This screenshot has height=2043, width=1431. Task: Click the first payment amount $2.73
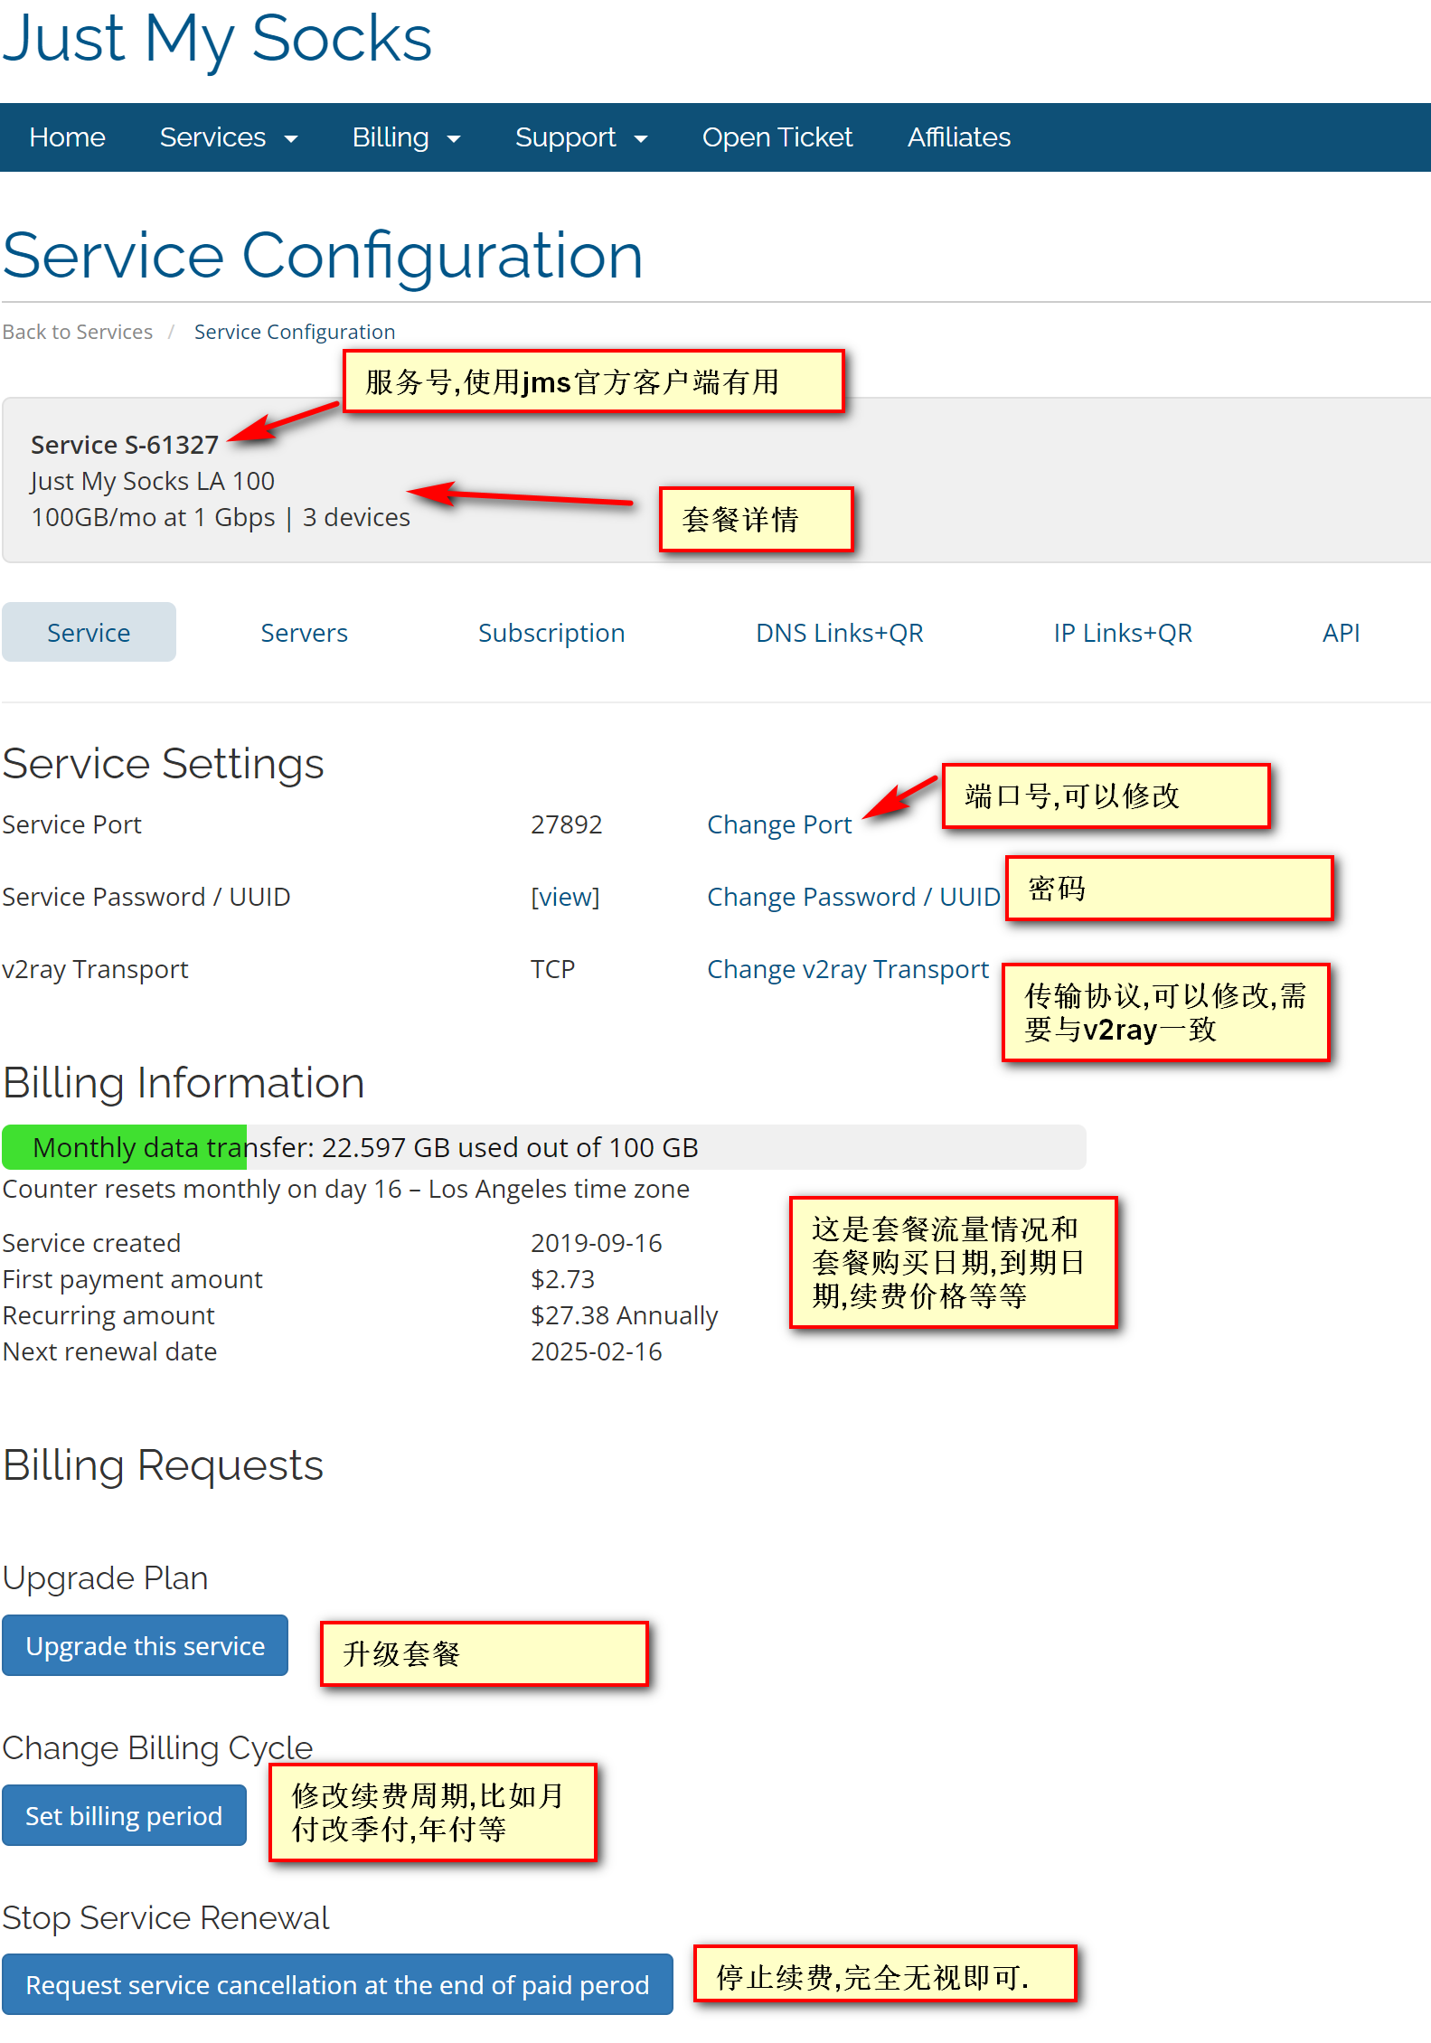tap(562, 1279)
